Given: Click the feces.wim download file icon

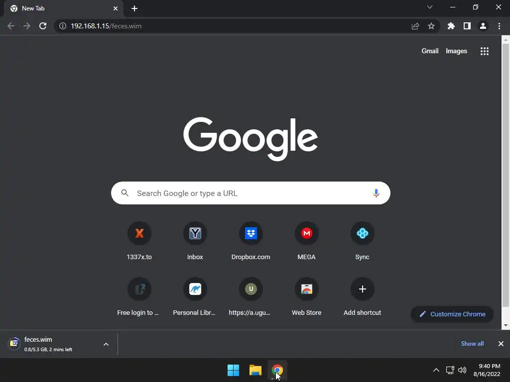Looking at the screenshot, I should 14,343.
